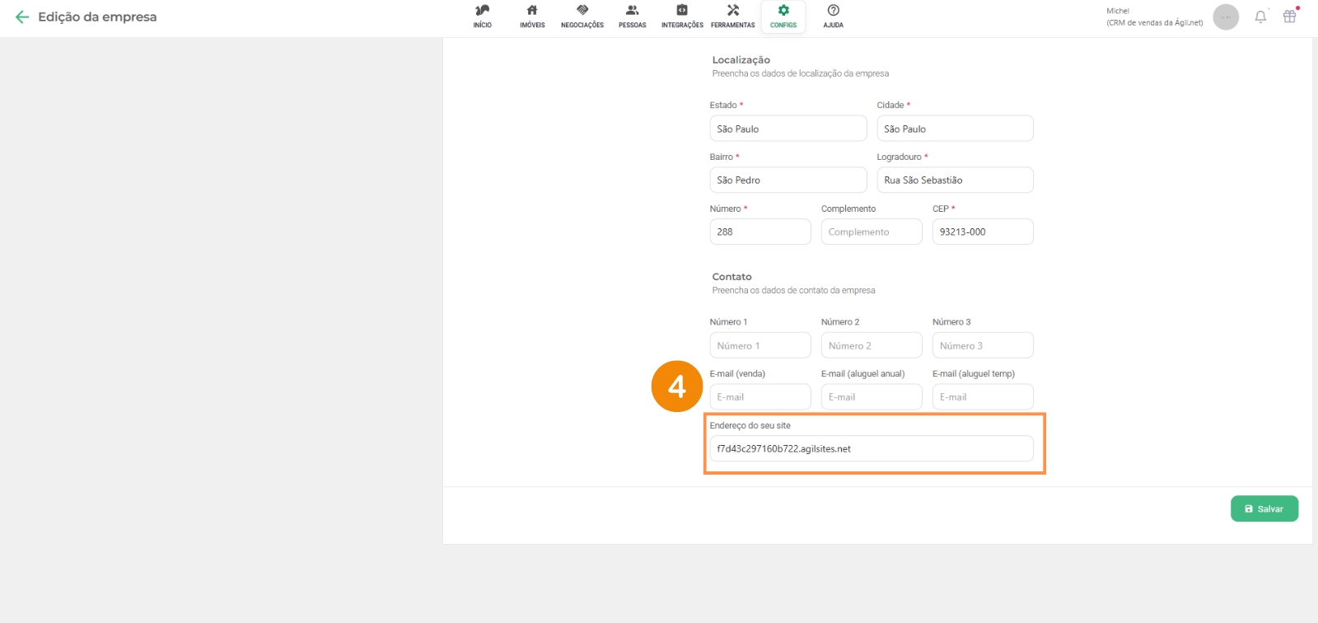Click the back arrow beside Edição da empresa
Viewport: 1318px width, 623px height.
click(22, 17)
